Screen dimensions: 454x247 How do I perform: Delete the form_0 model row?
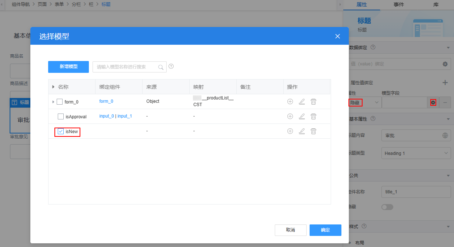pos(313,101)
